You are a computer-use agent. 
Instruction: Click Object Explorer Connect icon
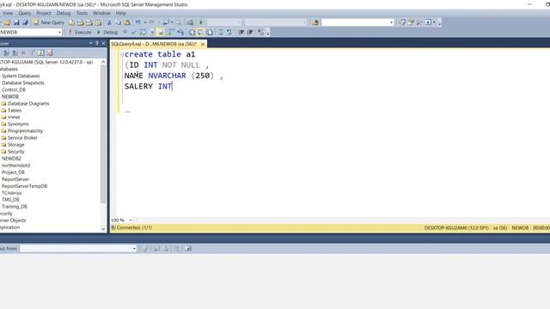[x=6, y=53]
